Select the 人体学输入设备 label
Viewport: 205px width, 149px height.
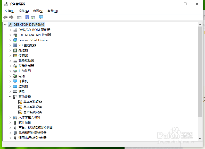tap(29, 117)
